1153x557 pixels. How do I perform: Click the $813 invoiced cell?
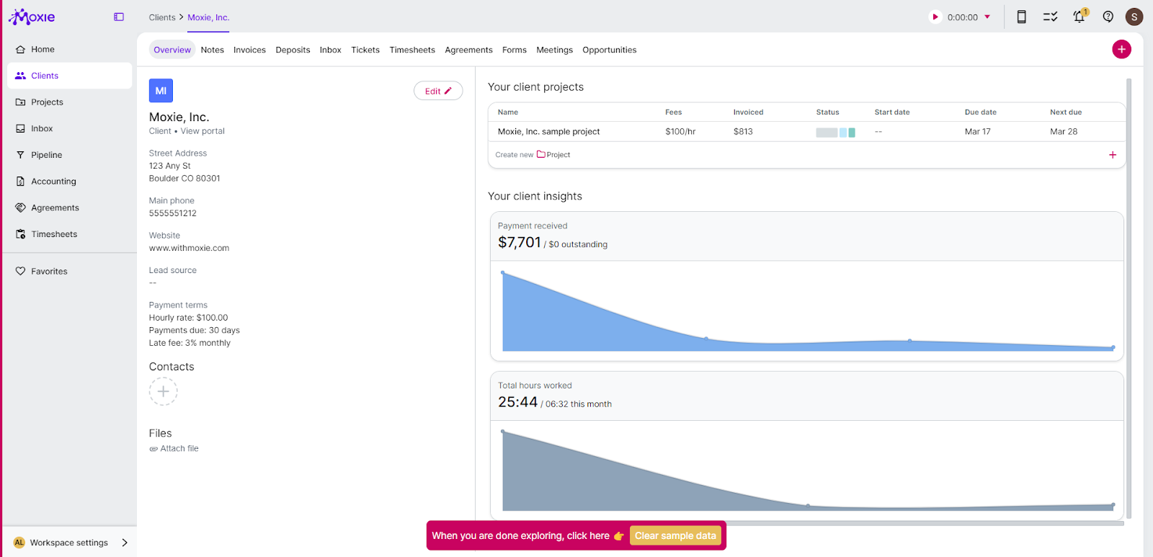(x=743, y=132)
